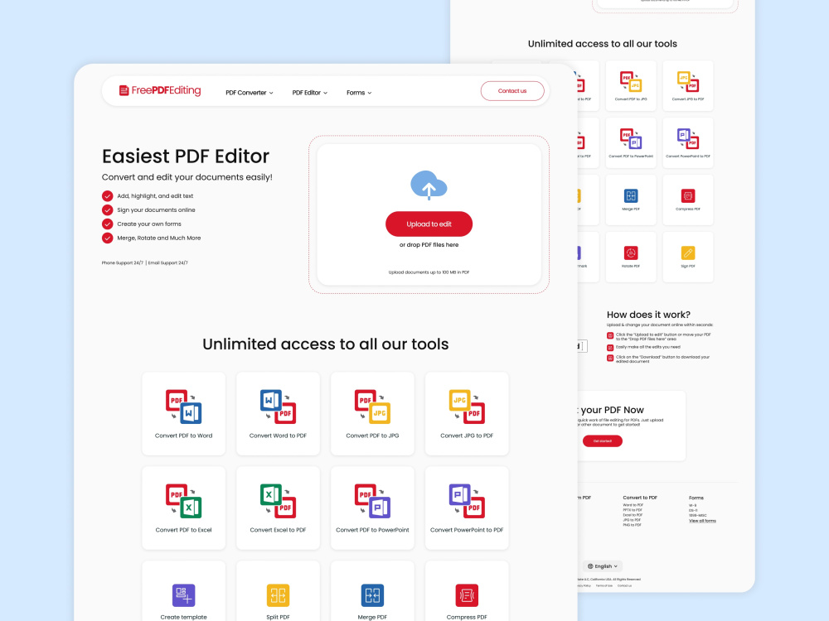Viewport: 829px width, 621px height.
Task: Open the Convert JPG to PDF tool
Action: [x=467, y=413]
